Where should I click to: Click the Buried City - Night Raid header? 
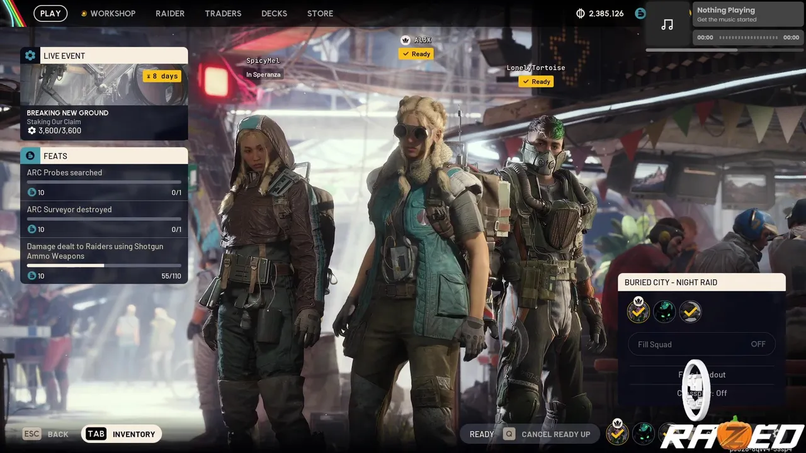click(x=701, y=282)
